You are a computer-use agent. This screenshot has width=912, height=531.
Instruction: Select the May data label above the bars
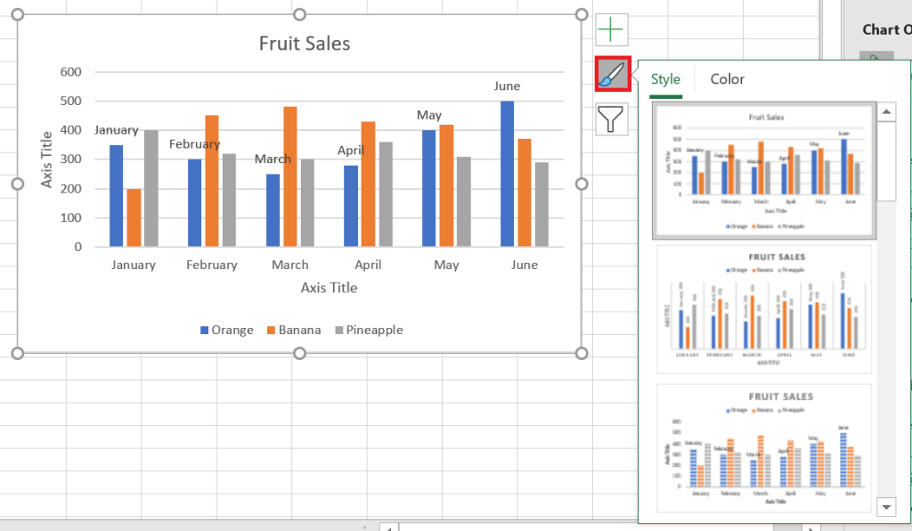click(x=429, y=115)
